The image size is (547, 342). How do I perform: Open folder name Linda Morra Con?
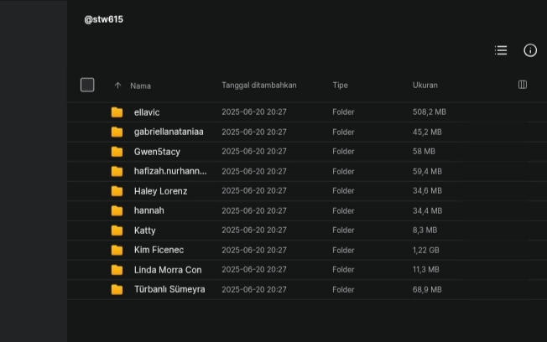(168, 270)
